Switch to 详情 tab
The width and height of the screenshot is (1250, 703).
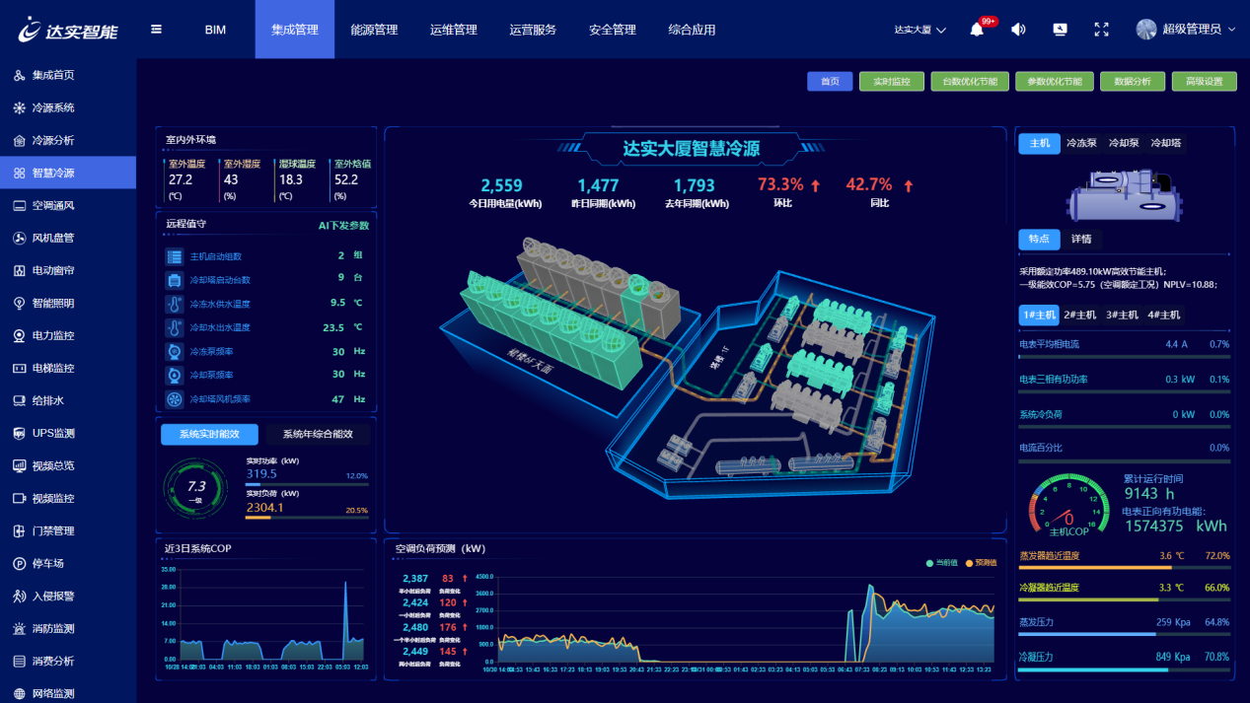(1081, 240)
